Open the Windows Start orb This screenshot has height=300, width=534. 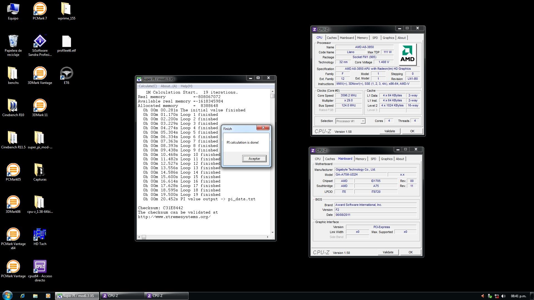click(x=7, y=296)
